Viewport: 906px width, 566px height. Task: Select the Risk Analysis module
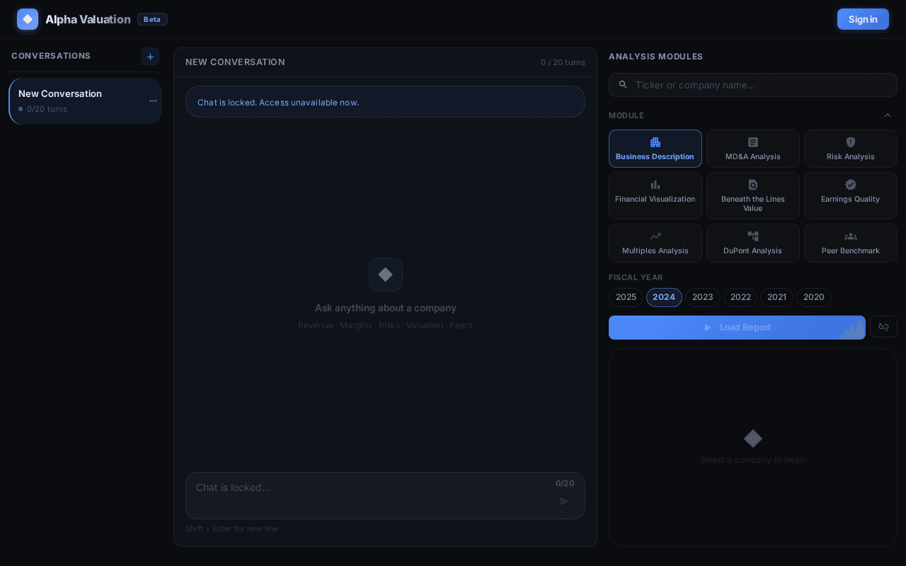(851, 149)
